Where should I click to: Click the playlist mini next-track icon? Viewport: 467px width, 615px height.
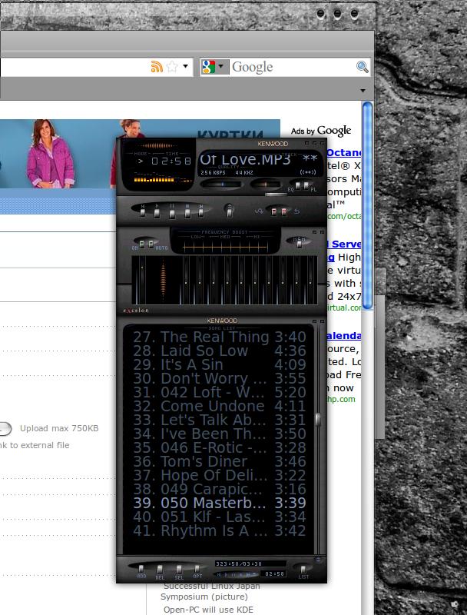pos(248,574)
